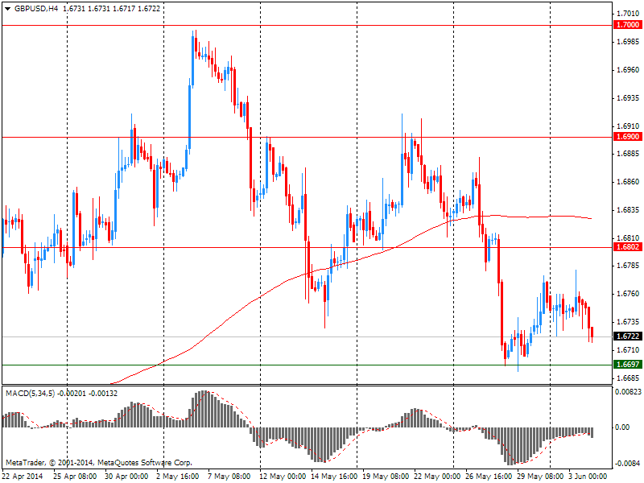Viewport: 644px width, 483px height.
Task: Click the 1.6910 price scale value
Action: (628, 126)
